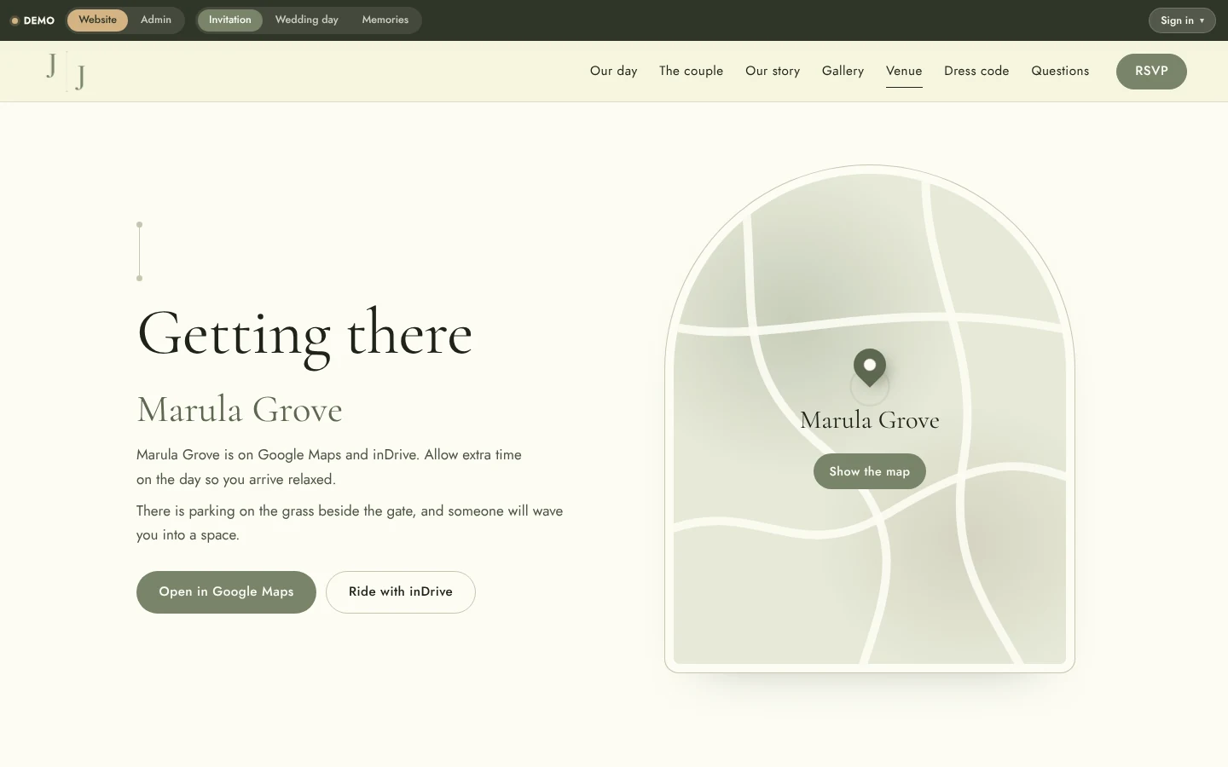Click the map pin marker icon
The height and width of the screenshot is (767, 1228).
click(x=870, y=367)
